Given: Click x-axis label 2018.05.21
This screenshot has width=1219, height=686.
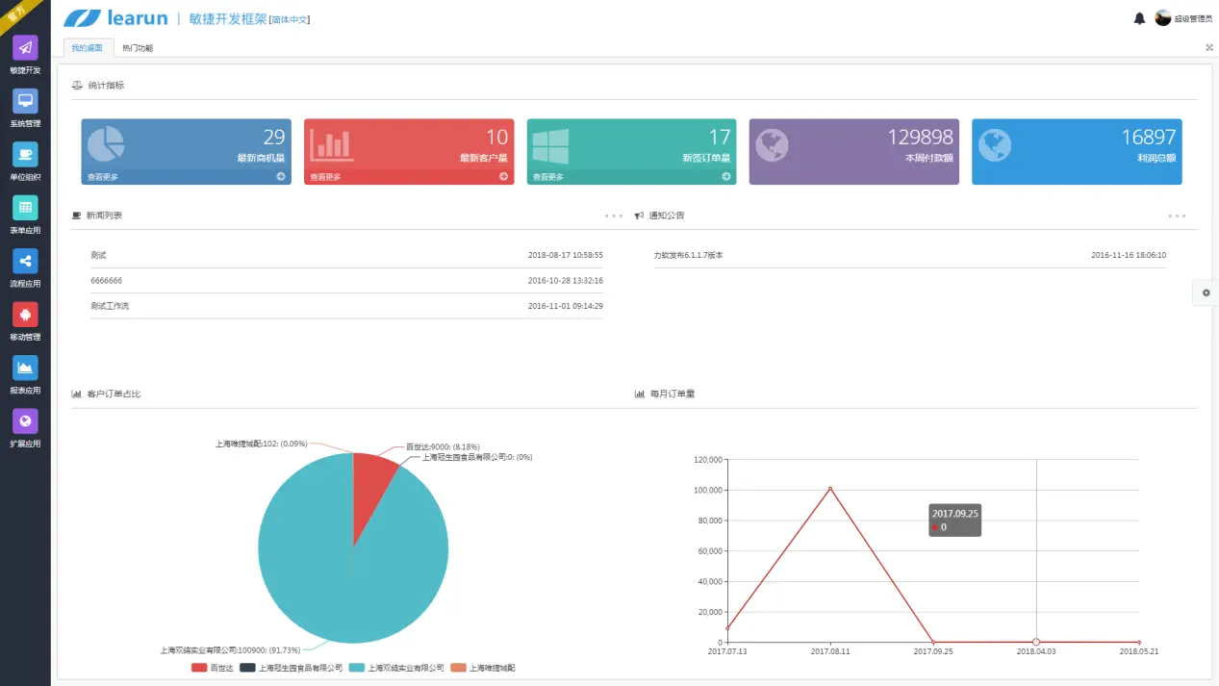Looking at the screenshot, I should (x=1139, y=651).
